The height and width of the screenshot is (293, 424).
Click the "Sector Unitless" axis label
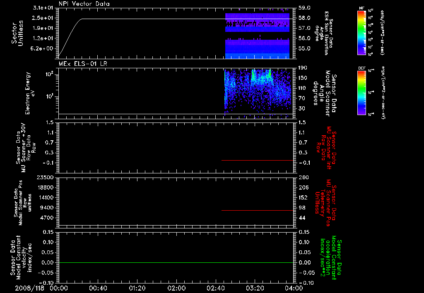click(17, 33)
